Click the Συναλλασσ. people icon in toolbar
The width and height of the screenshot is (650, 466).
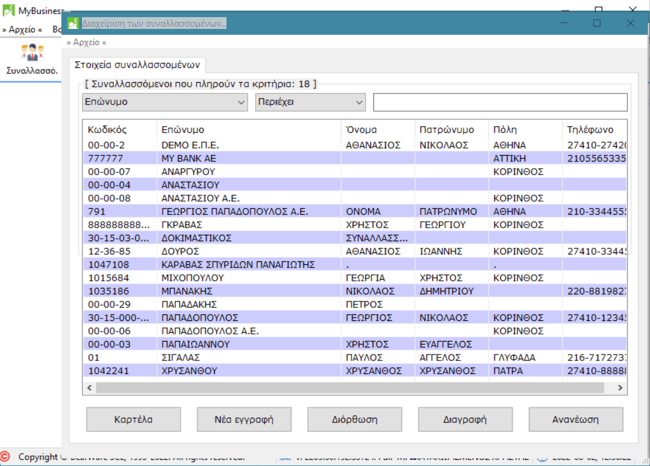[31, 52]
